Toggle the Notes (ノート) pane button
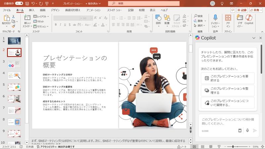 coord(182,146)
